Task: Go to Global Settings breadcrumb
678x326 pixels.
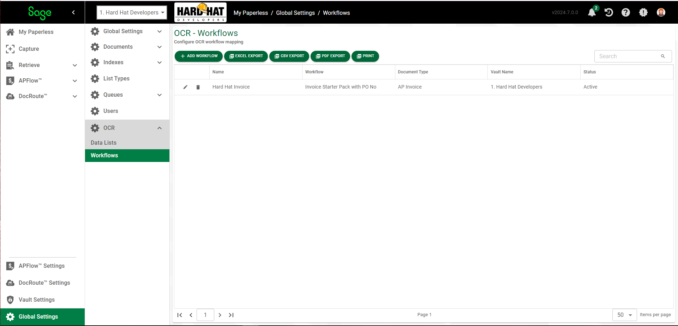Action: (295, 13)
